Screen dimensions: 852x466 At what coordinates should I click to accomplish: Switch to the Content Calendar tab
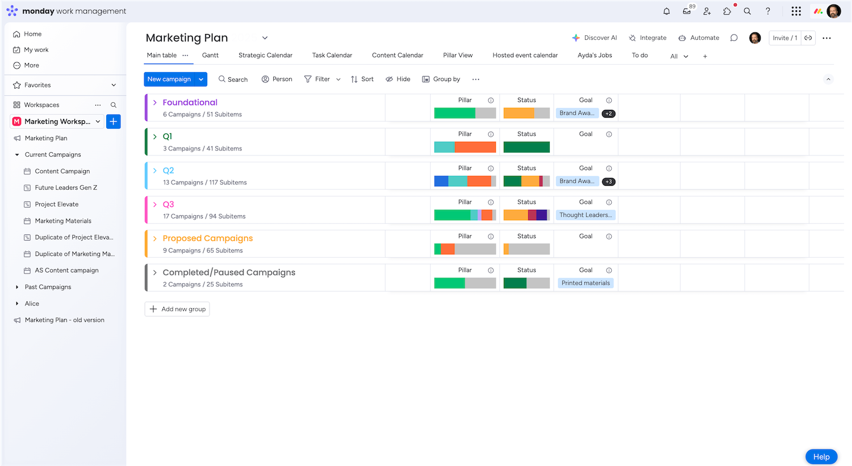[x=397, y=56]
